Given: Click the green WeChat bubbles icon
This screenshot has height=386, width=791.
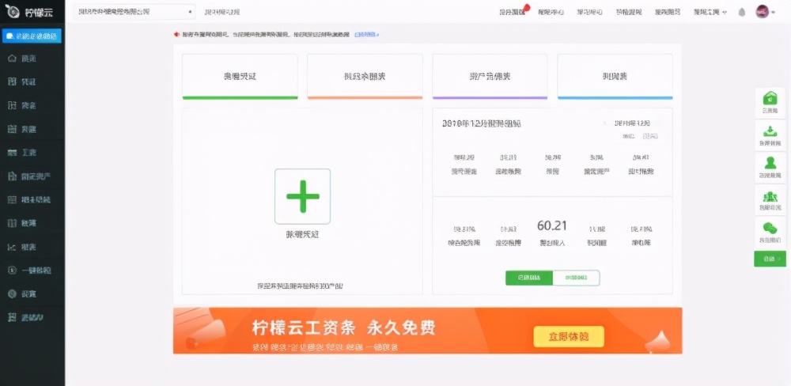Looking at the screenshot, I should tap(770, 228).
